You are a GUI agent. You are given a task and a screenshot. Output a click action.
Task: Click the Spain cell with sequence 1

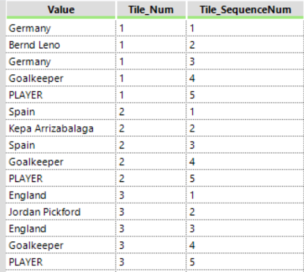pyautogui.click(x=61, y=112)
